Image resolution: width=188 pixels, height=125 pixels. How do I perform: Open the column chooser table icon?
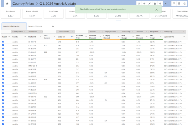point(179,3)
